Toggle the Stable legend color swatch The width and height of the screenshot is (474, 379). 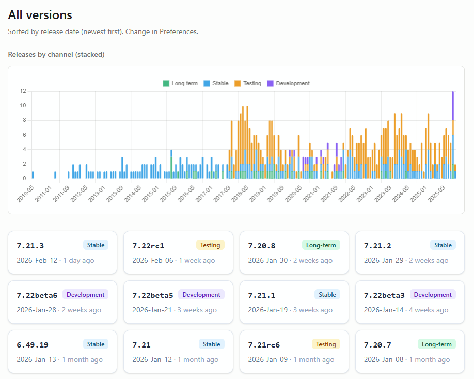click(x=207, y=84)
